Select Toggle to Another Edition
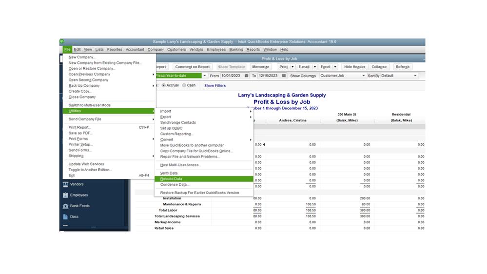487x274 pixels. (x=109, y=170)
